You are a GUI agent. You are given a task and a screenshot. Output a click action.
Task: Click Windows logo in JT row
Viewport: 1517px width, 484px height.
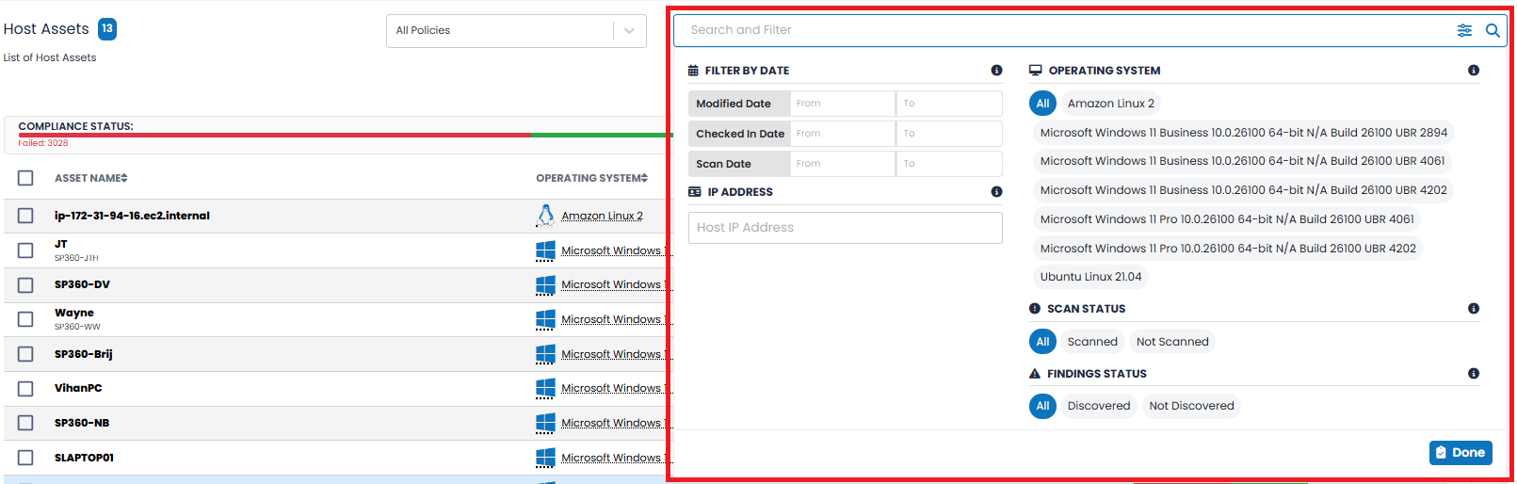pos(545,250)
